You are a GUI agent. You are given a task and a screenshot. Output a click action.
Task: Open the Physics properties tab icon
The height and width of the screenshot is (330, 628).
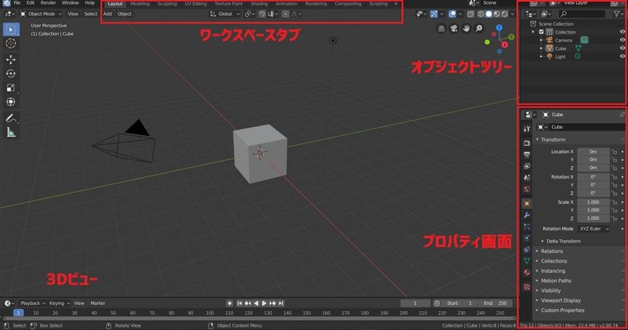click(x=527, y=238)
